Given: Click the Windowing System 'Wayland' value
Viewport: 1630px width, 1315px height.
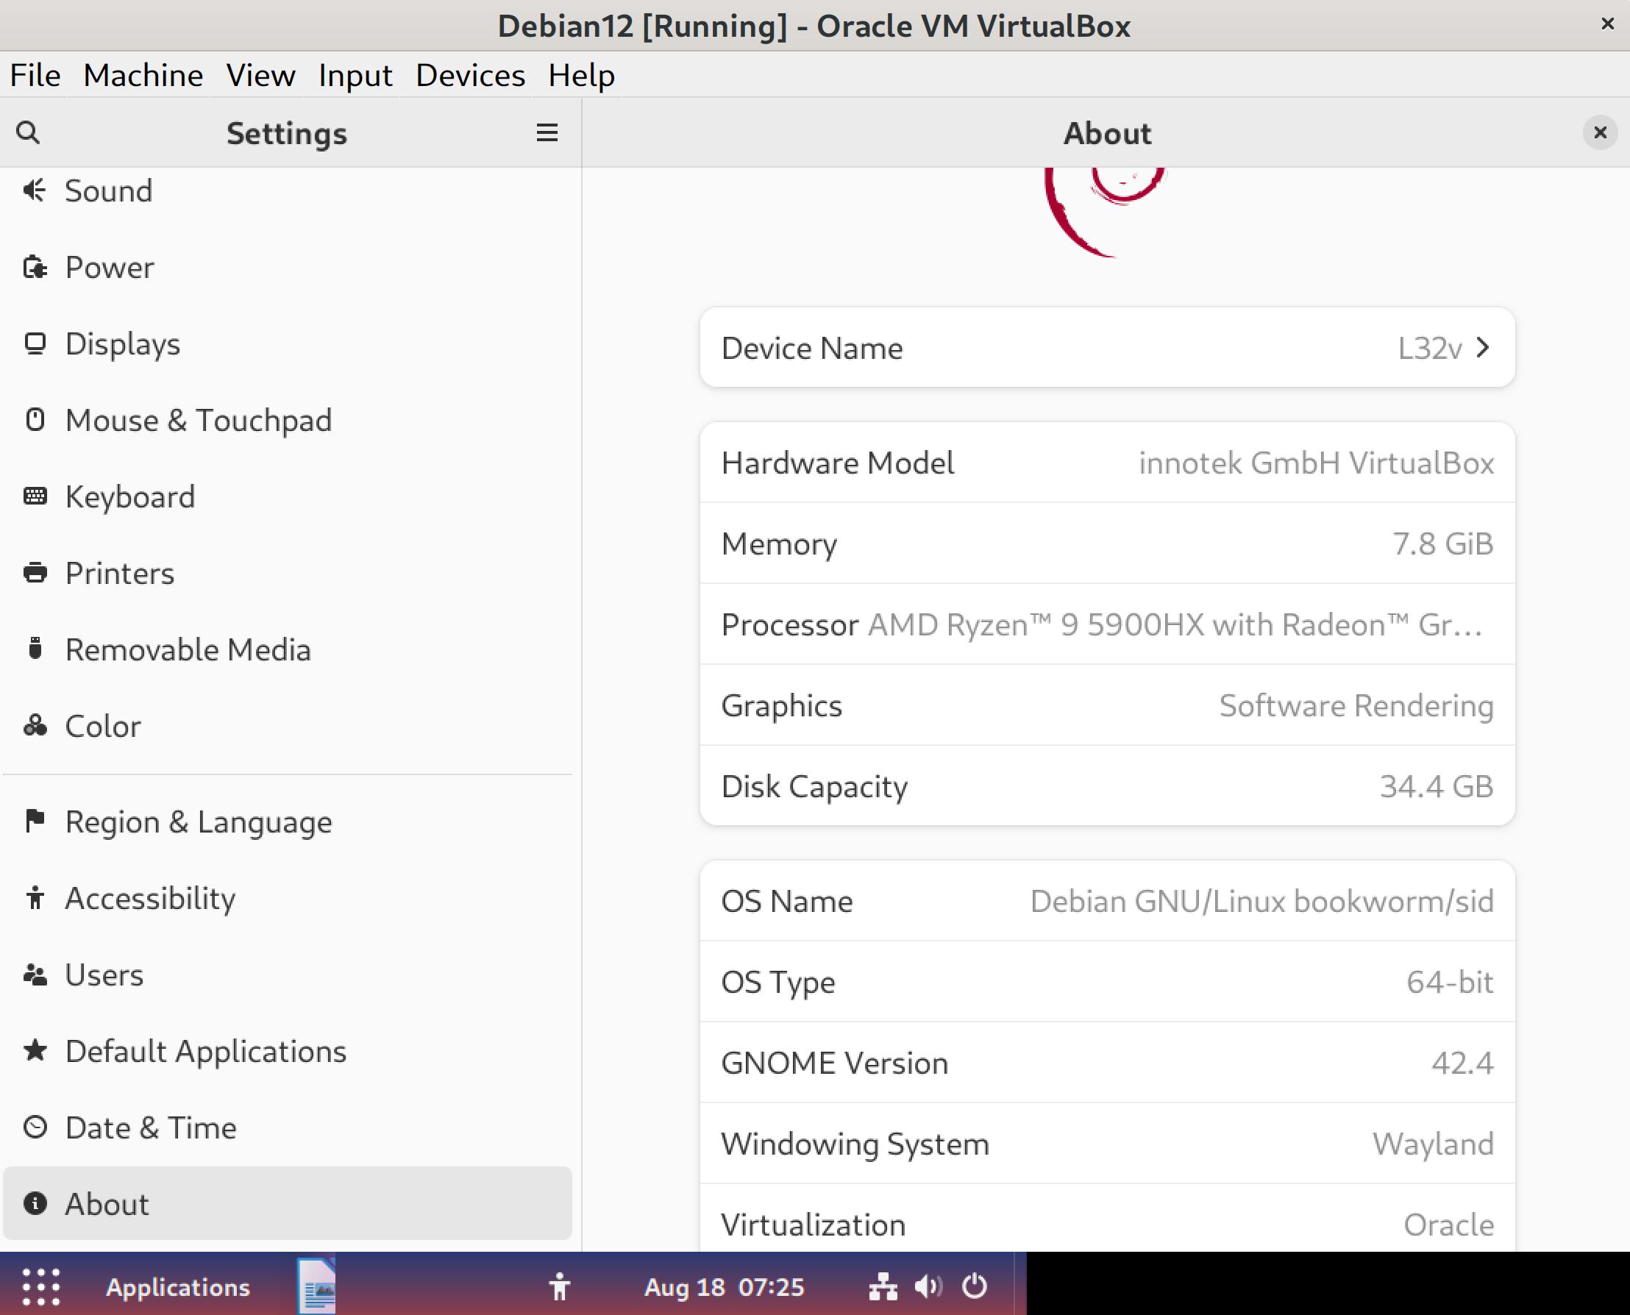Looking at the screenshot, I should click(x=1433, y=1143).
